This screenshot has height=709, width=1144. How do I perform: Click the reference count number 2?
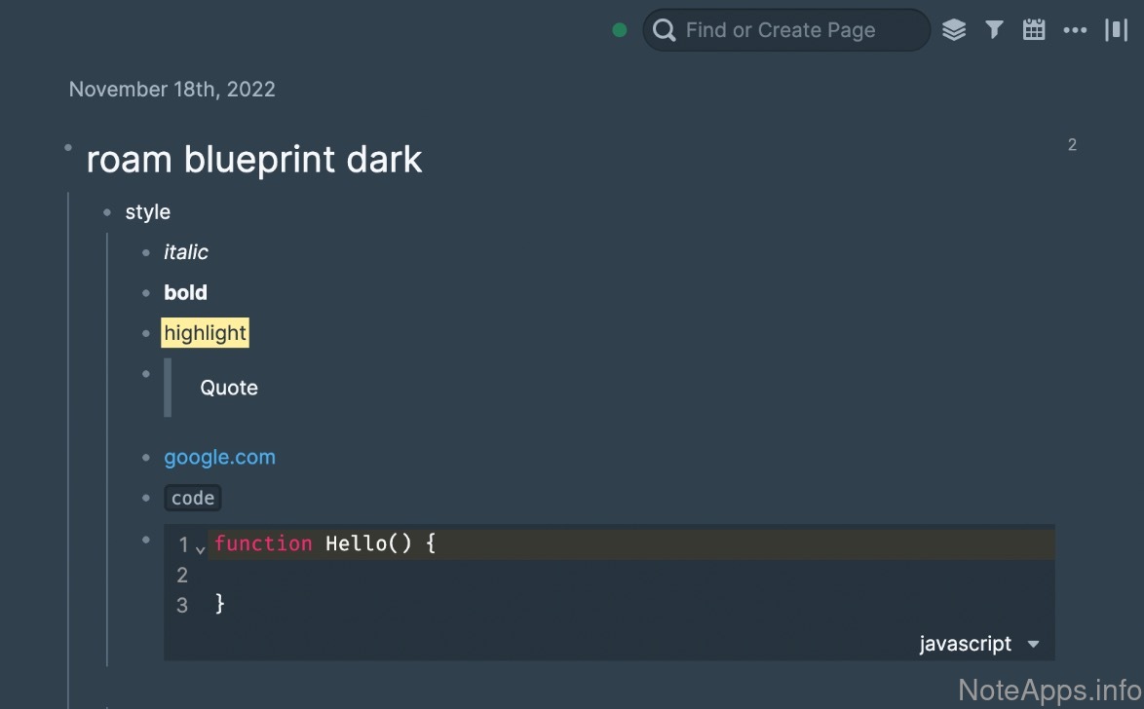(x=1072, y=145)
